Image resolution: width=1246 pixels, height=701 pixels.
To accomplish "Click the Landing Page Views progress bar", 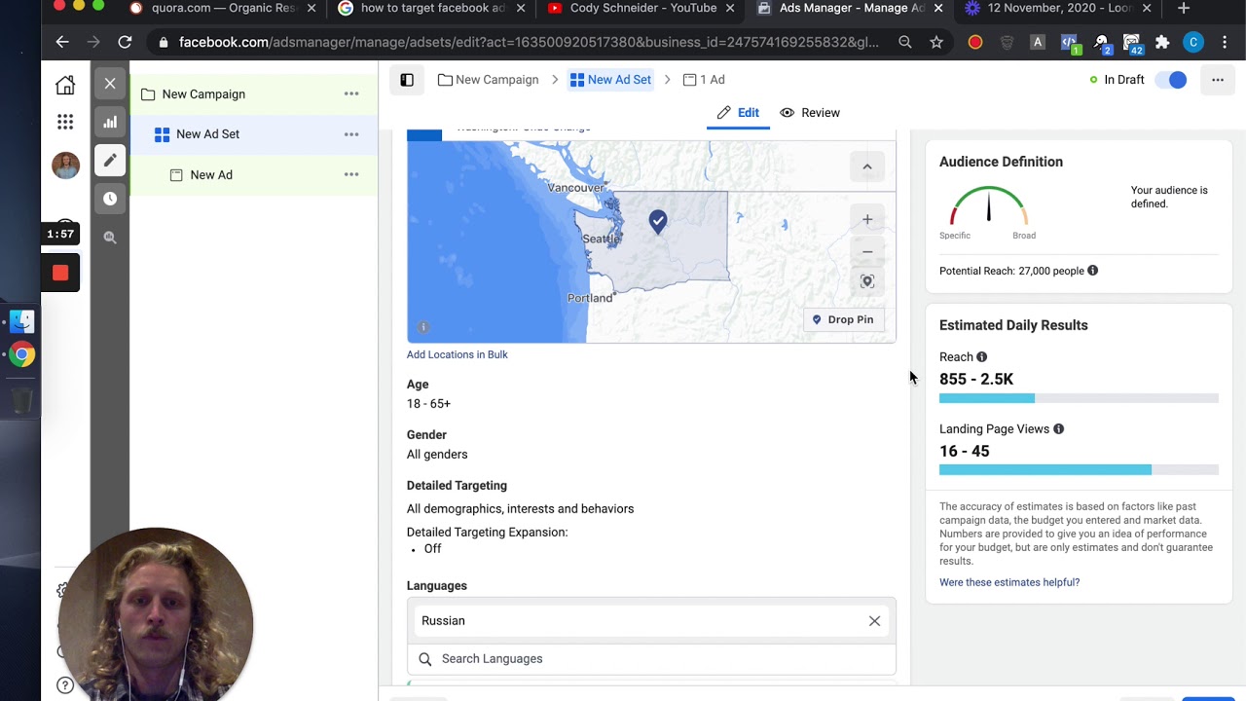I will pyautogui.click(x=1079, y=470).
